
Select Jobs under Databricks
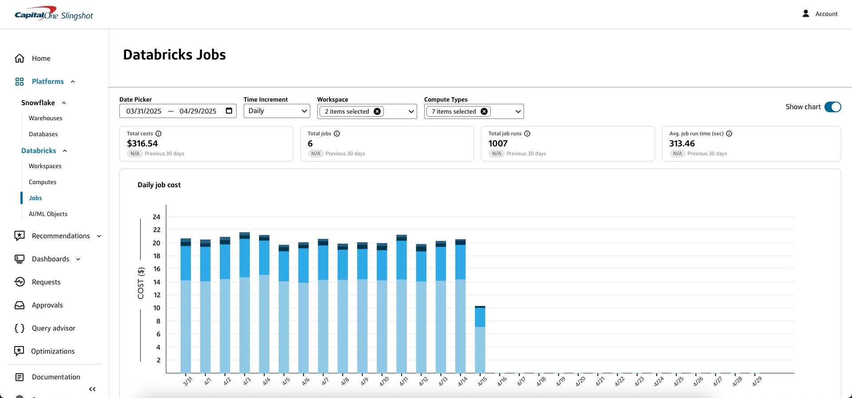[35, 198]
